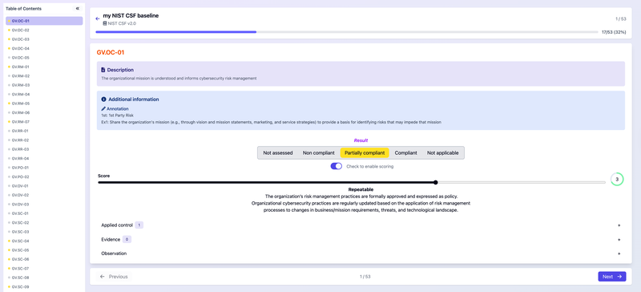
Task: Select the Partially compliant result
Action: [x=365, y=152]
